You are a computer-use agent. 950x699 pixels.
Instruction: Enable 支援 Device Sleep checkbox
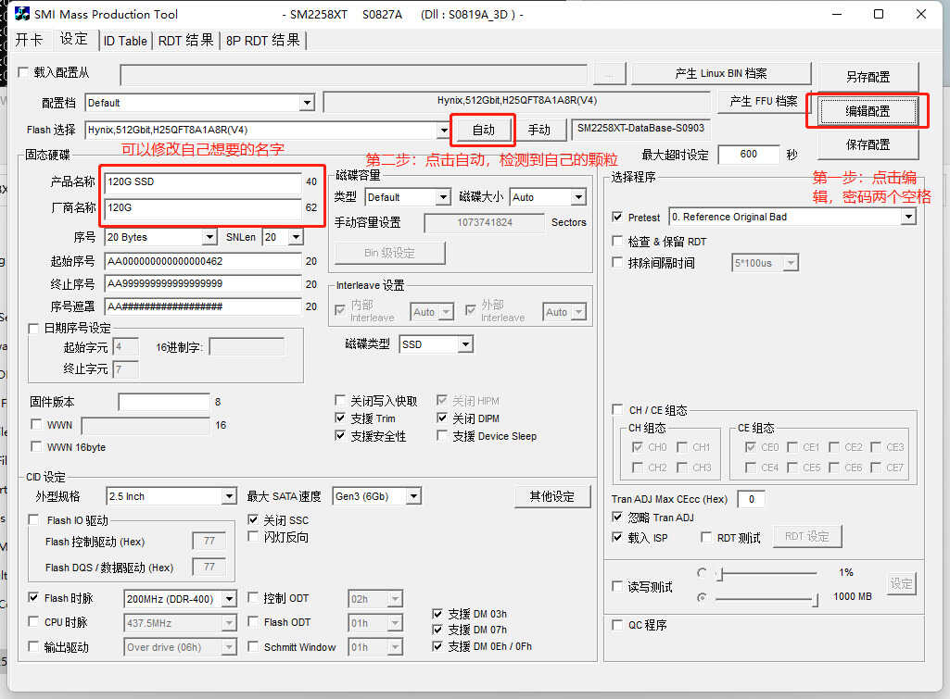(x=442, y=435)
